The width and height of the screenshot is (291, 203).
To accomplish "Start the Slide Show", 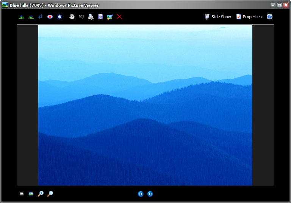I will [218, 17].
